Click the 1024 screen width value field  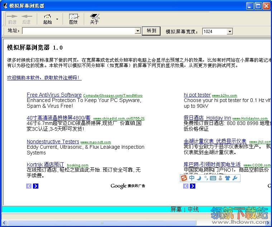click(x=215, y=32)
